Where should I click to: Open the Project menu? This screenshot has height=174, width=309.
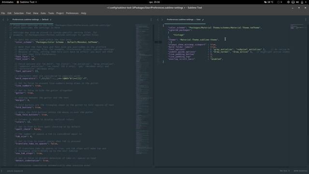(x=60, y=13)
